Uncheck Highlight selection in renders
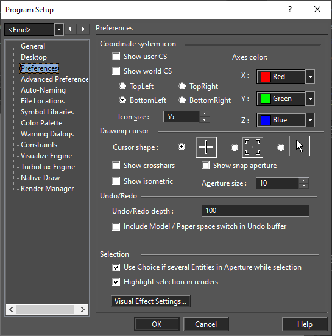 click(x=116, y=282)
